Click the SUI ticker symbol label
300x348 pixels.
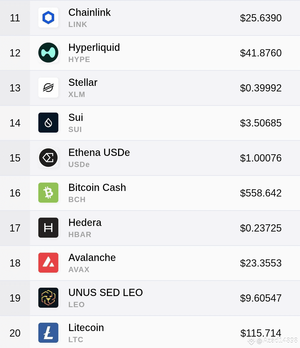[75, 130]
